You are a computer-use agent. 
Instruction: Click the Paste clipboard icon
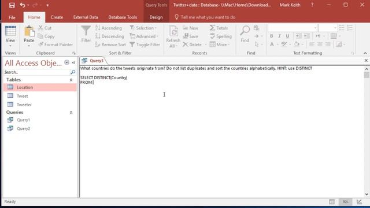[x=29, y=31]
